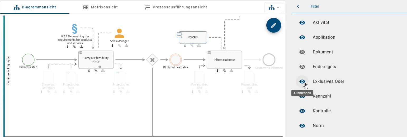Switch to the Matrixansicht tab

point(101,7)
